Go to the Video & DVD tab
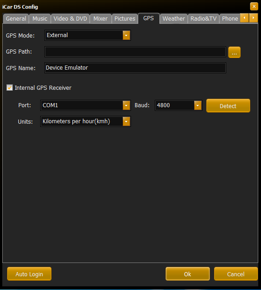 click(70, 18)
